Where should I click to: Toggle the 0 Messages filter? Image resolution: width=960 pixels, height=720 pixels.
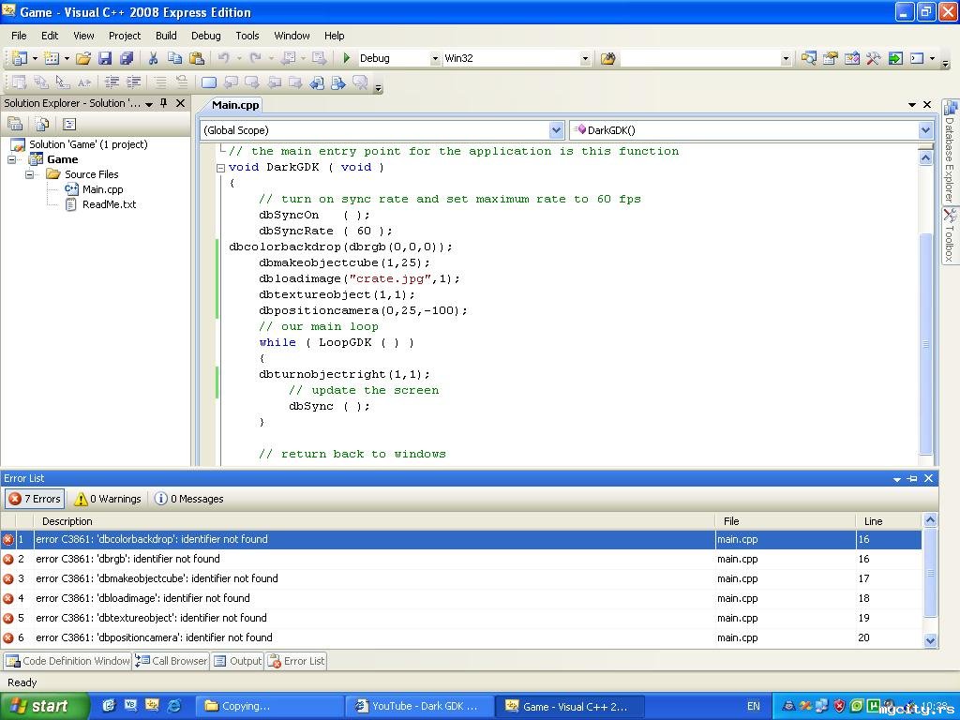189,499
